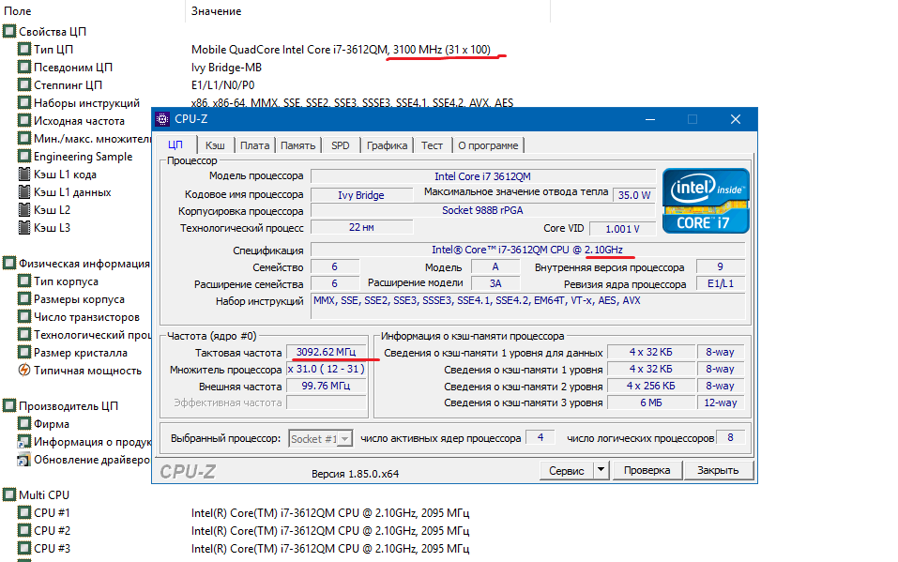Click the Ivy Bridge code name value

[x=361, y=195]
